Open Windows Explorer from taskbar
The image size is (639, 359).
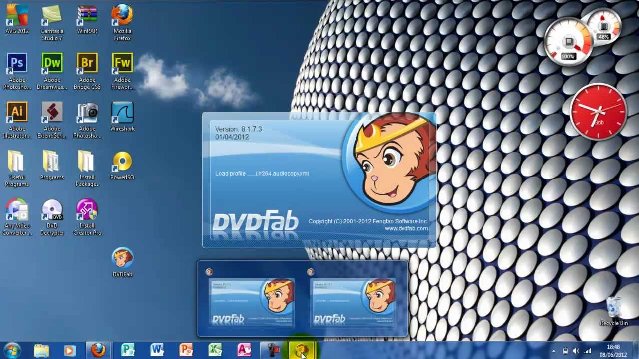pyautogui.click(x=41, y=350)
